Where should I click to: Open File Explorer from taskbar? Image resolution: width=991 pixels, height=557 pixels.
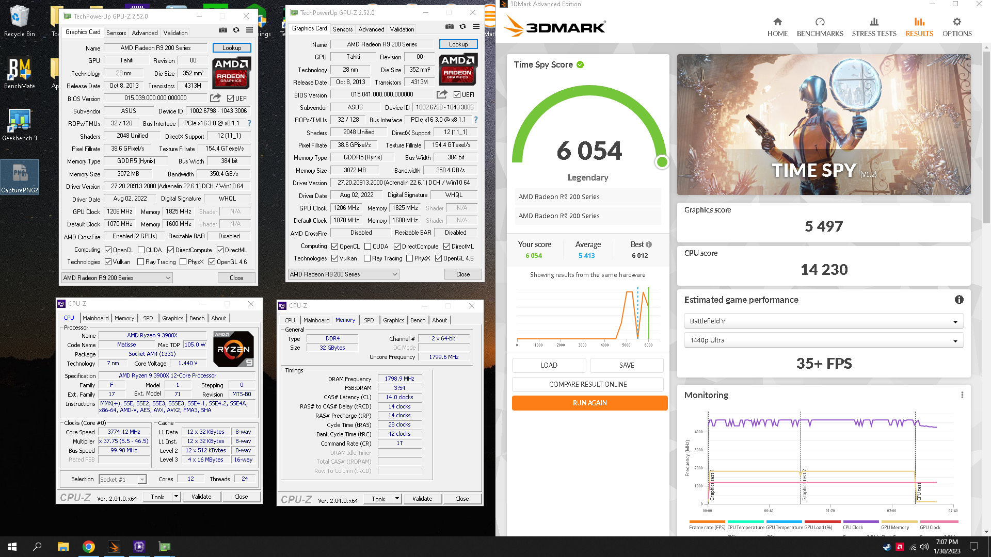pyautogui.click(x=63, y=547)
